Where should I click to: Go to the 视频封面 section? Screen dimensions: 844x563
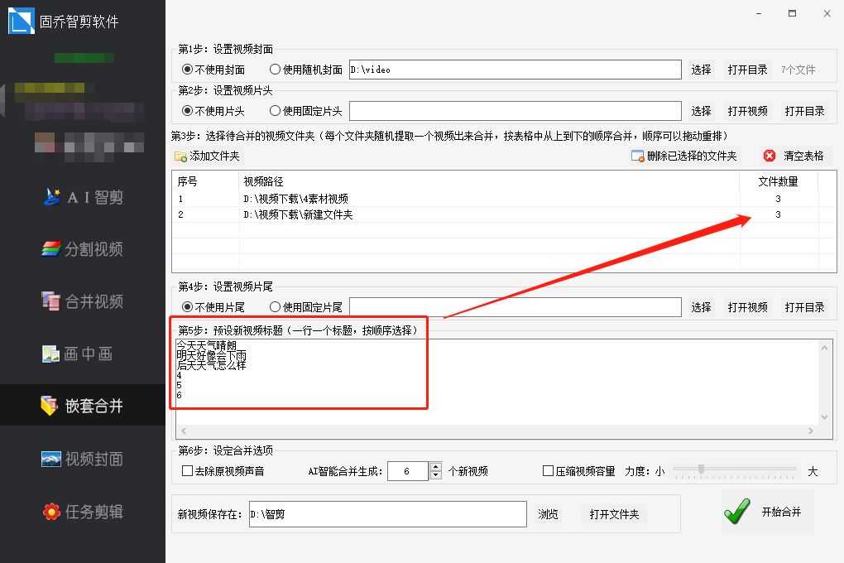pyautogui.click(x=84, y=459)
